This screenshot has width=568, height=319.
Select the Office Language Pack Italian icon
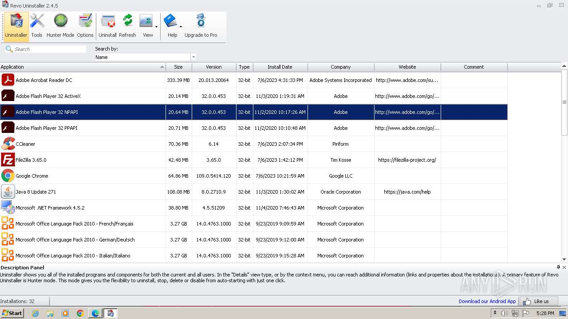8,256
